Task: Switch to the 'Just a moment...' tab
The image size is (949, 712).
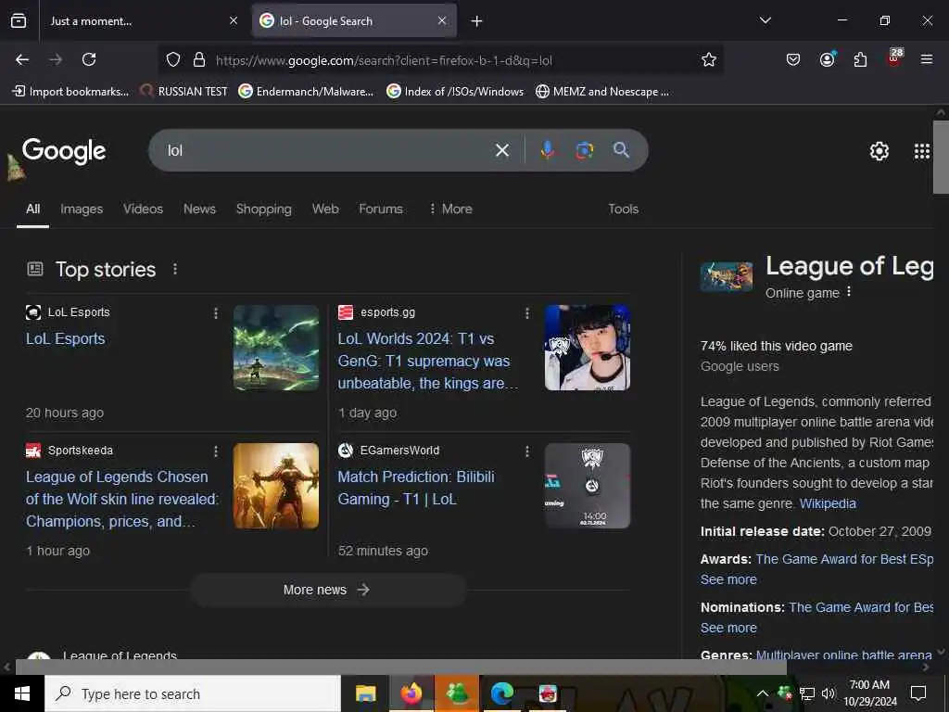Action: pos(142,20)
